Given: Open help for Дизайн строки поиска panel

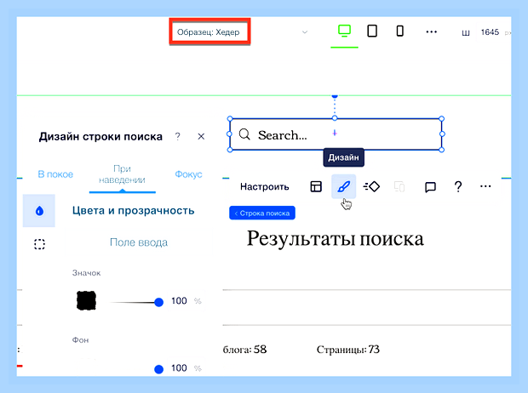Looking at the screenshot, I should 177,136.
